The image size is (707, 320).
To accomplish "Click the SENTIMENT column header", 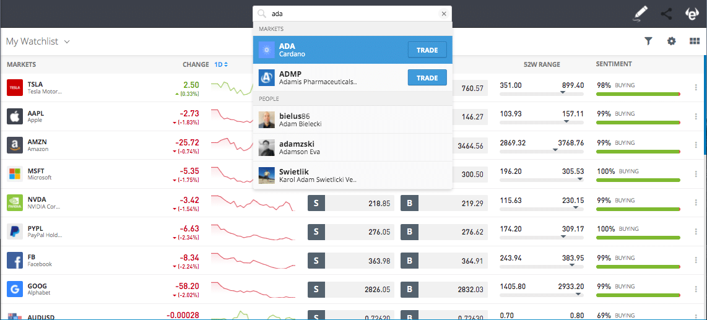I will point(614,64).
